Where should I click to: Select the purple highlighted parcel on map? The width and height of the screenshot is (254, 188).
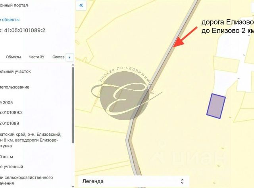(216, 106)
